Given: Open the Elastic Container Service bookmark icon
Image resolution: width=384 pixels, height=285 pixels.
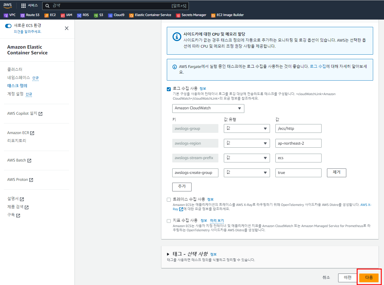Looking at the screenshot, I should point(131,15).
